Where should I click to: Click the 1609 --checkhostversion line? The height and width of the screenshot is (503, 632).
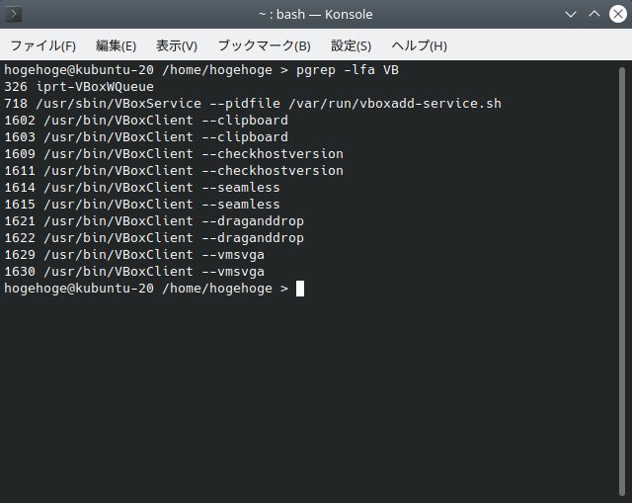(x=174, y=154)
